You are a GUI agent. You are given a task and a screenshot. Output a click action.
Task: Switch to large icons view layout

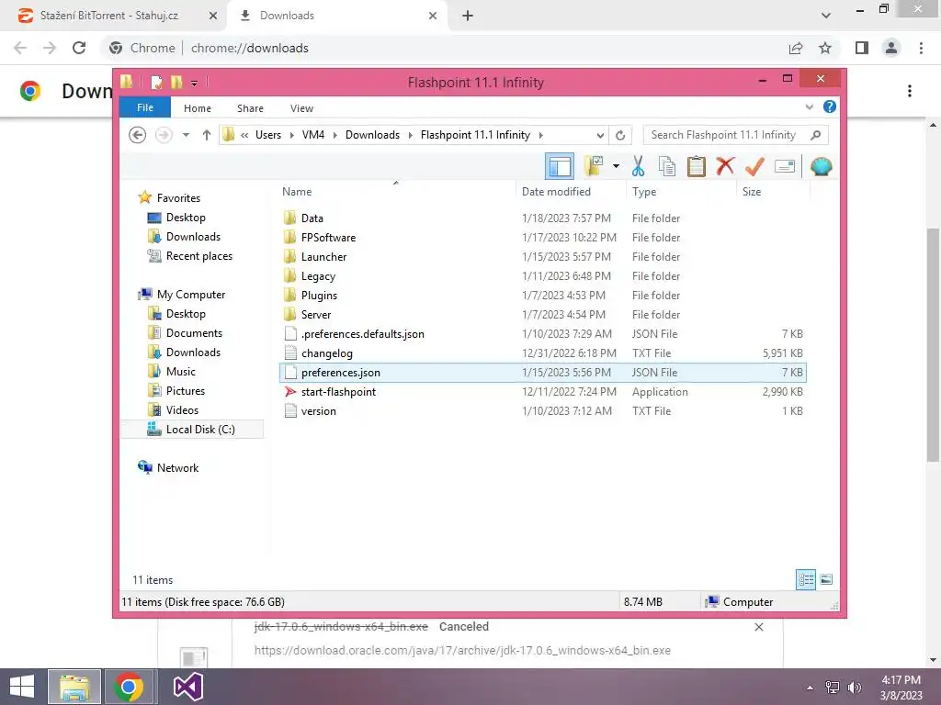pos(826,579)
